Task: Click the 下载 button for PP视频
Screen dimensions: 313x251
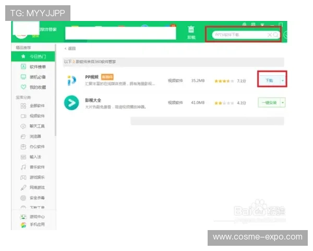Action: point(269,81)
